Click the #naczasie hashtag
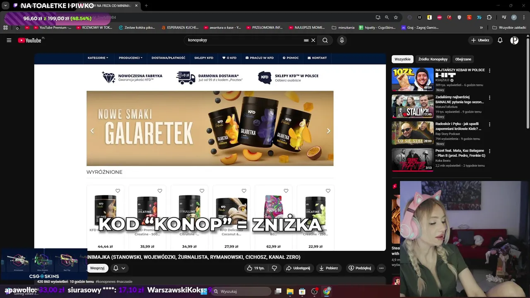The image size is (530, 298). 125,281
